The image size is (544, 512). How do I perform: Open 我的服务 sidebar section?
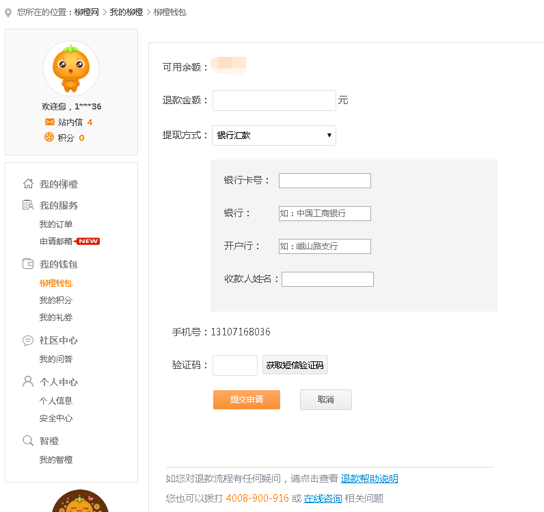(59, 205)
